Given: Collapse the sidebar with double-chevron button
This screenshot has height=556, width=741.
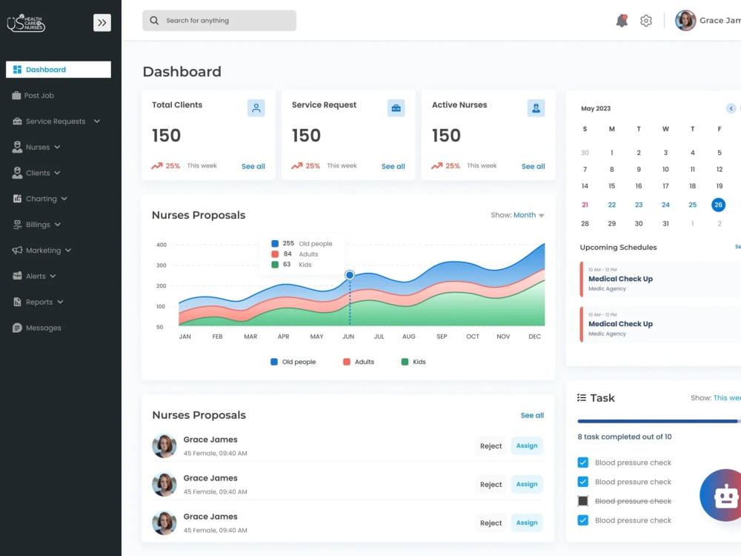Looking at the screenshot, I should pyautogui.click(x=102, y=22).
